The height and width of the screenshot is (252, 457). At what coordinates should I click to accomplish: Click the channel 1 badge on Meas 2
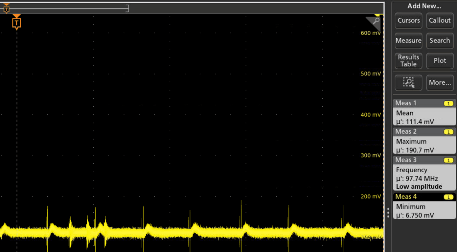(449, 132)
